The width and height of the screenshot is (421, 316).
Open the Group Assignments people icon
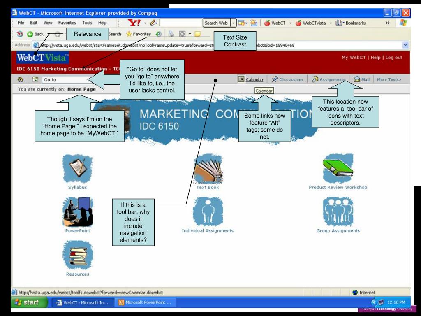pos(338,212)
